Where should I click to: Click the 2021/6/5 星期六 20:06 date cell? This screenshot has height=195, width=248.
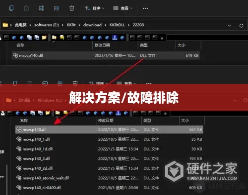(118, 188)
